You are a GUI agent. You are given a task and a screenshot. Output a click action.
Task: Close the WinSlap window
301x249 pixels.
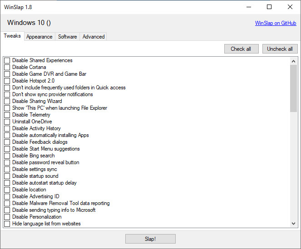click(290, 7)
